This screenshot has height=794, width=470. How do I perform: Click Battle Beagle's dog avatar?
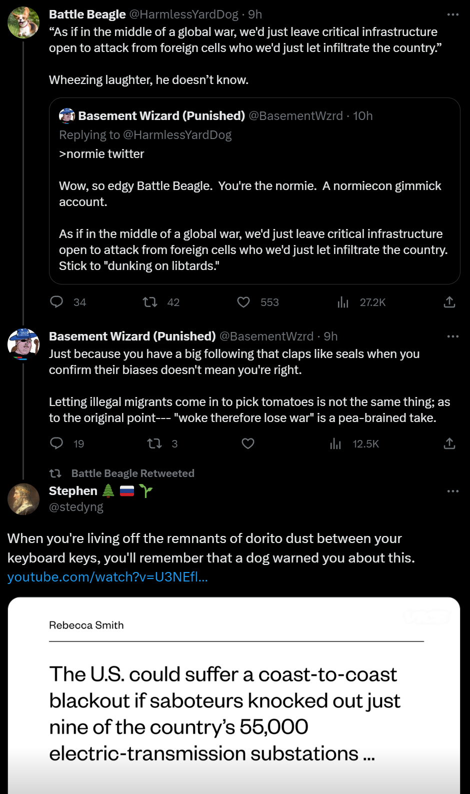pos(23,22)
